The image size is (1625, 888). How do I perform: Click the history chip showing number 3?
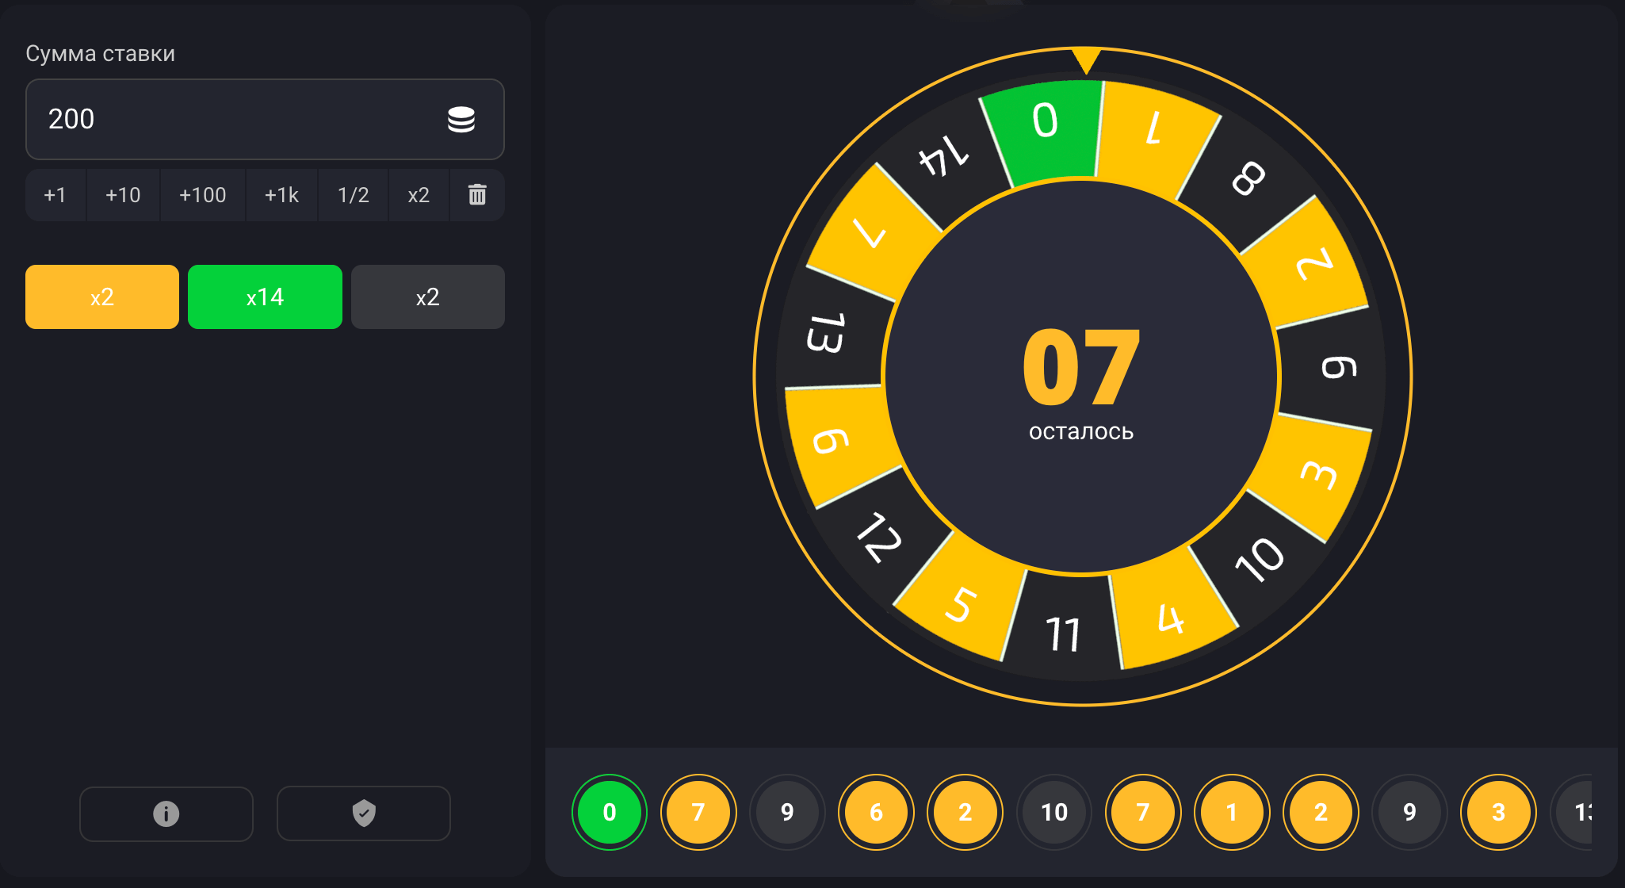tap(1497, 812)
